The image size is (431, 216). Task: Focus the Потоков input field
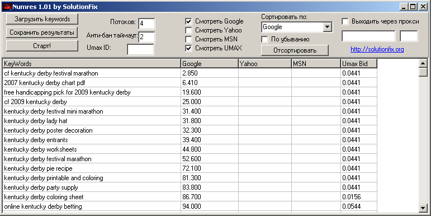pyautogui.click(x=146, y=24)
